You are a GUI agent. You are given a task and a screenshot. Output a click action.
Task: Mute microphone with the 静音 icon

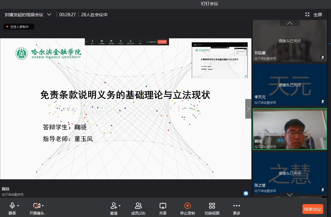tap(12, 206)
